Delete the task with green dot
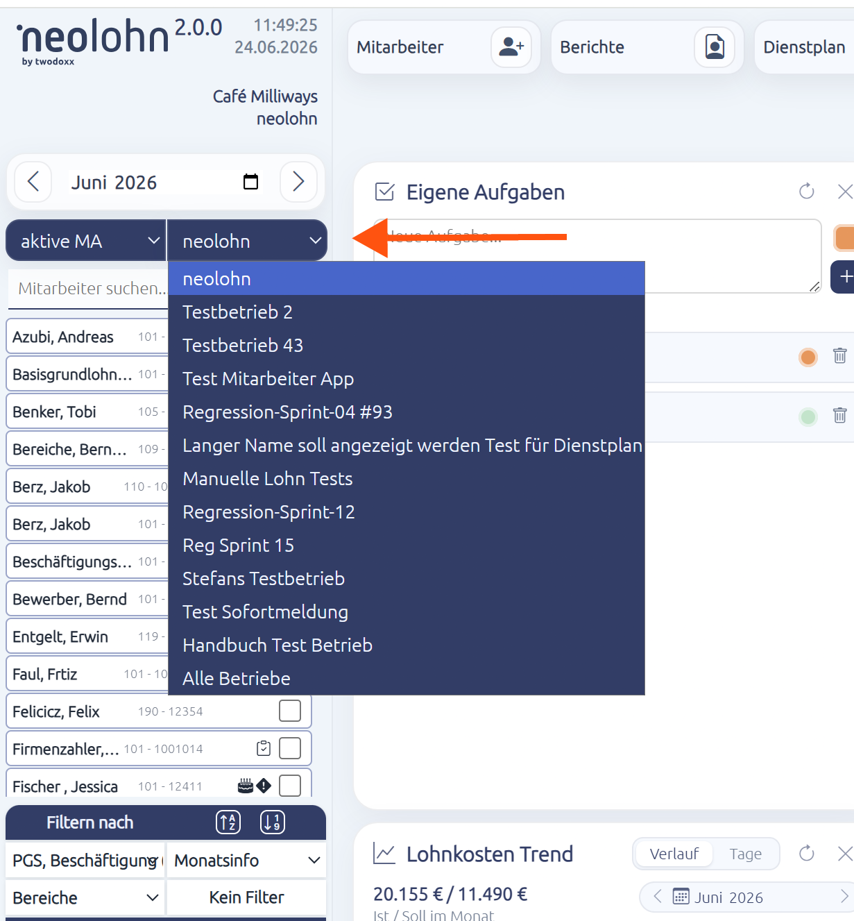854x921 pixels. pos(839,416)
